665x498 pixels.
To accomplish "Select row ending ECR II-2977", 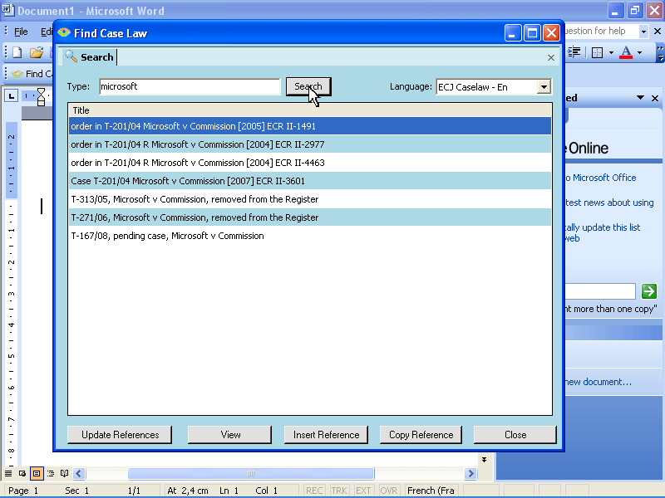I will (x=310, y=144).
